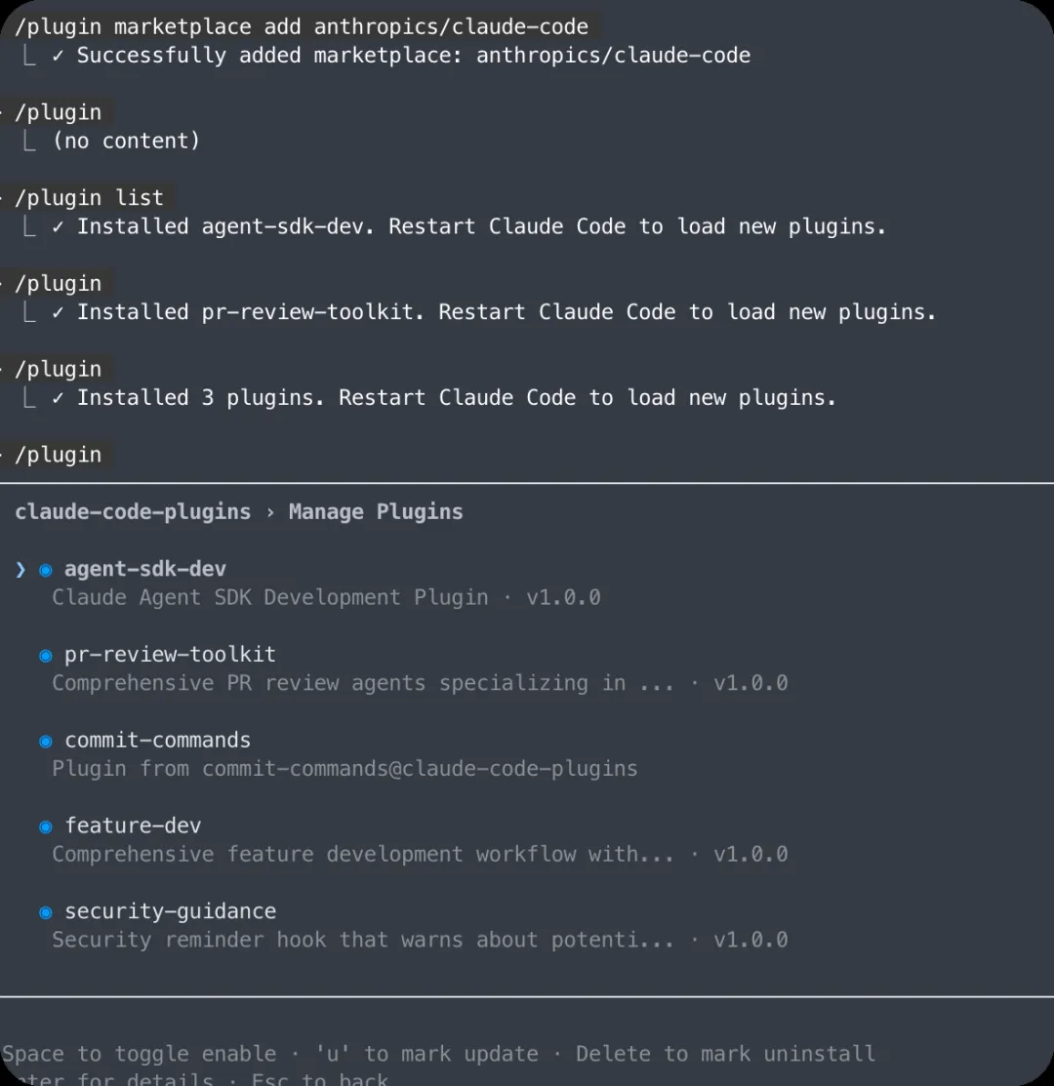Select the commit-commands plugin entry
The image size is (1054, 1086).
pos(157,741)
